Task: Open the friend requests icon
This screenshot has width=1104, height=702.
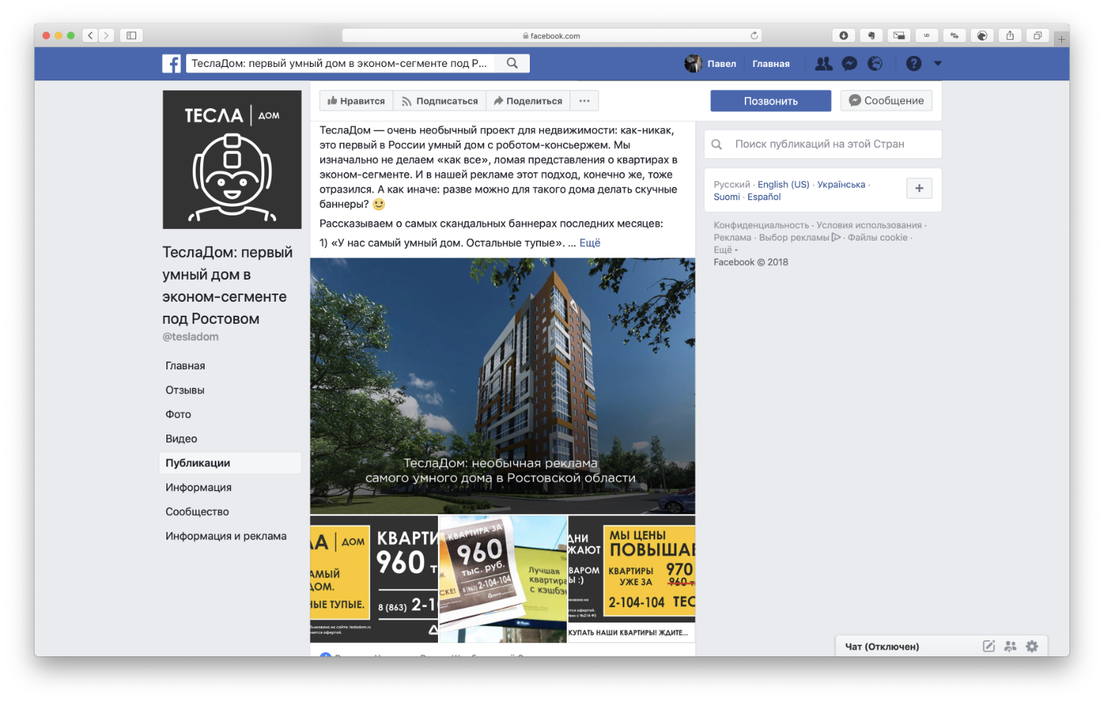Action: (x=824, y=63)
